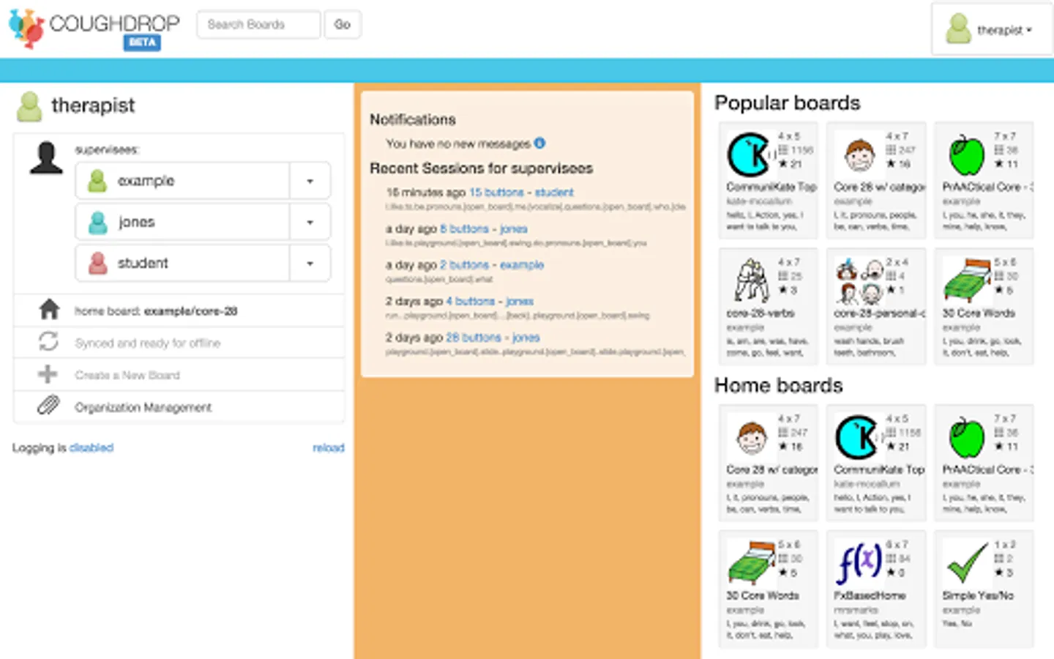Open the 15 buttons student session
Image resolution: width=1054 pixels, height=659 pixels.
521,192
